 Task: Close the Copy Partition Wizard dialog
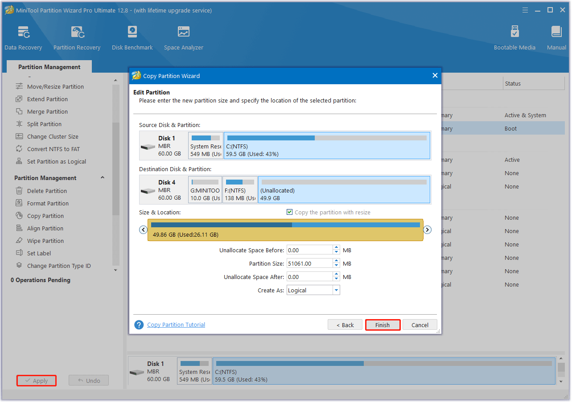click(435, 76)
